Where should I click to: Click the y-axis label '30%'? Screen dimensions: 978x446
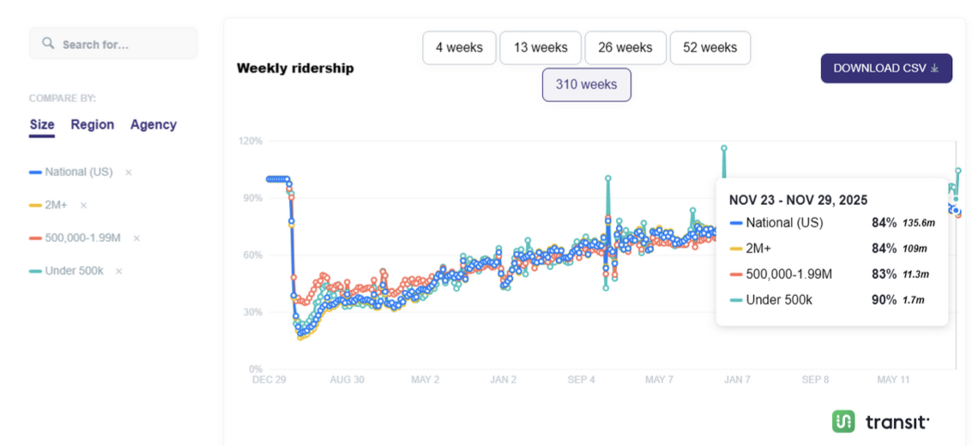click(252, 312)
